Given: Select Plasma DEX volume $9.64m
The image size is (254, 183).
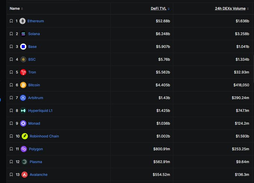Looking at the screenshot, I should 243,162.
